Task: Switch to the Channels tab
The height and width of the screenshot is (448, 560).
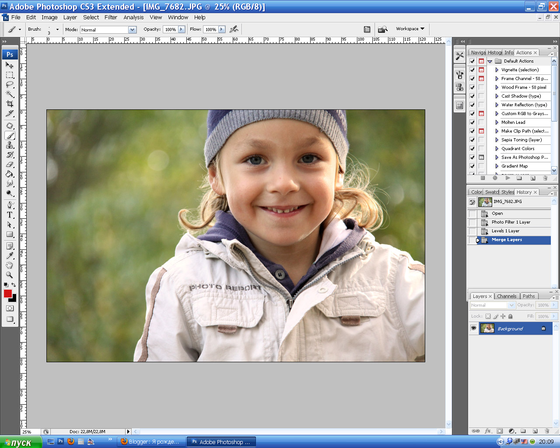Action: 507,296
